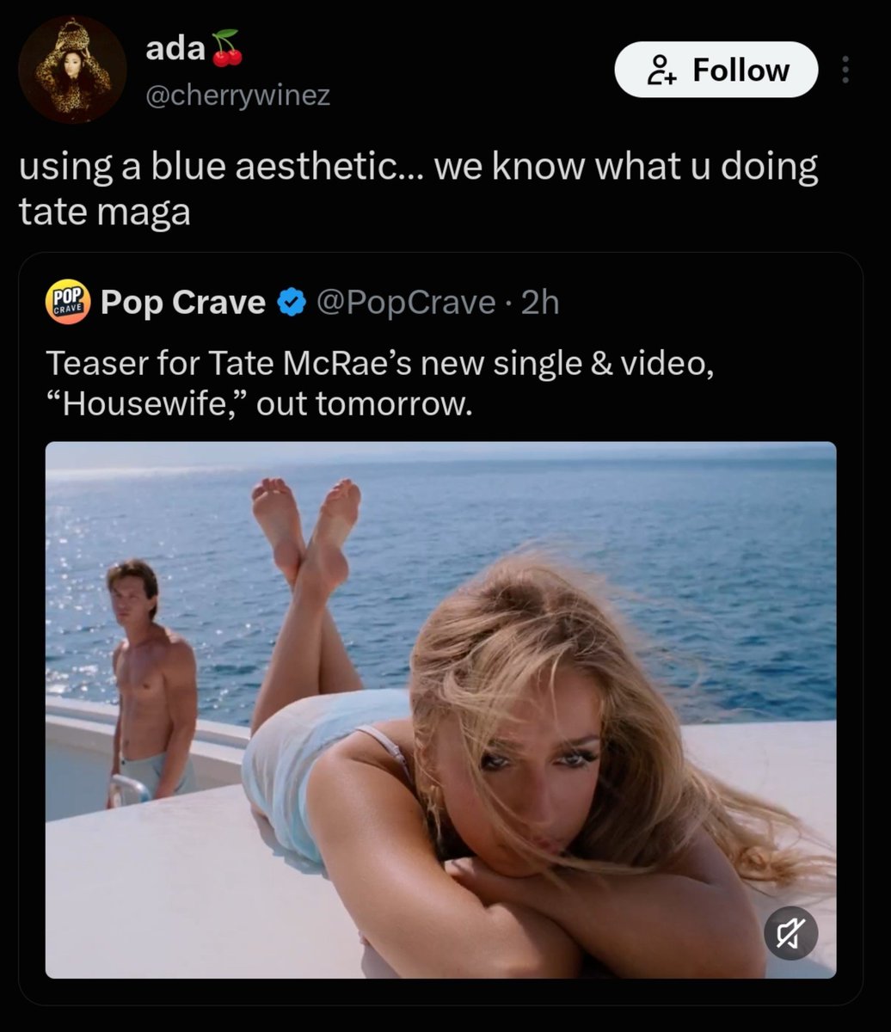Open the @cherrywinez handle profile
Viewport: 891px width, 1032px height.
237,96
